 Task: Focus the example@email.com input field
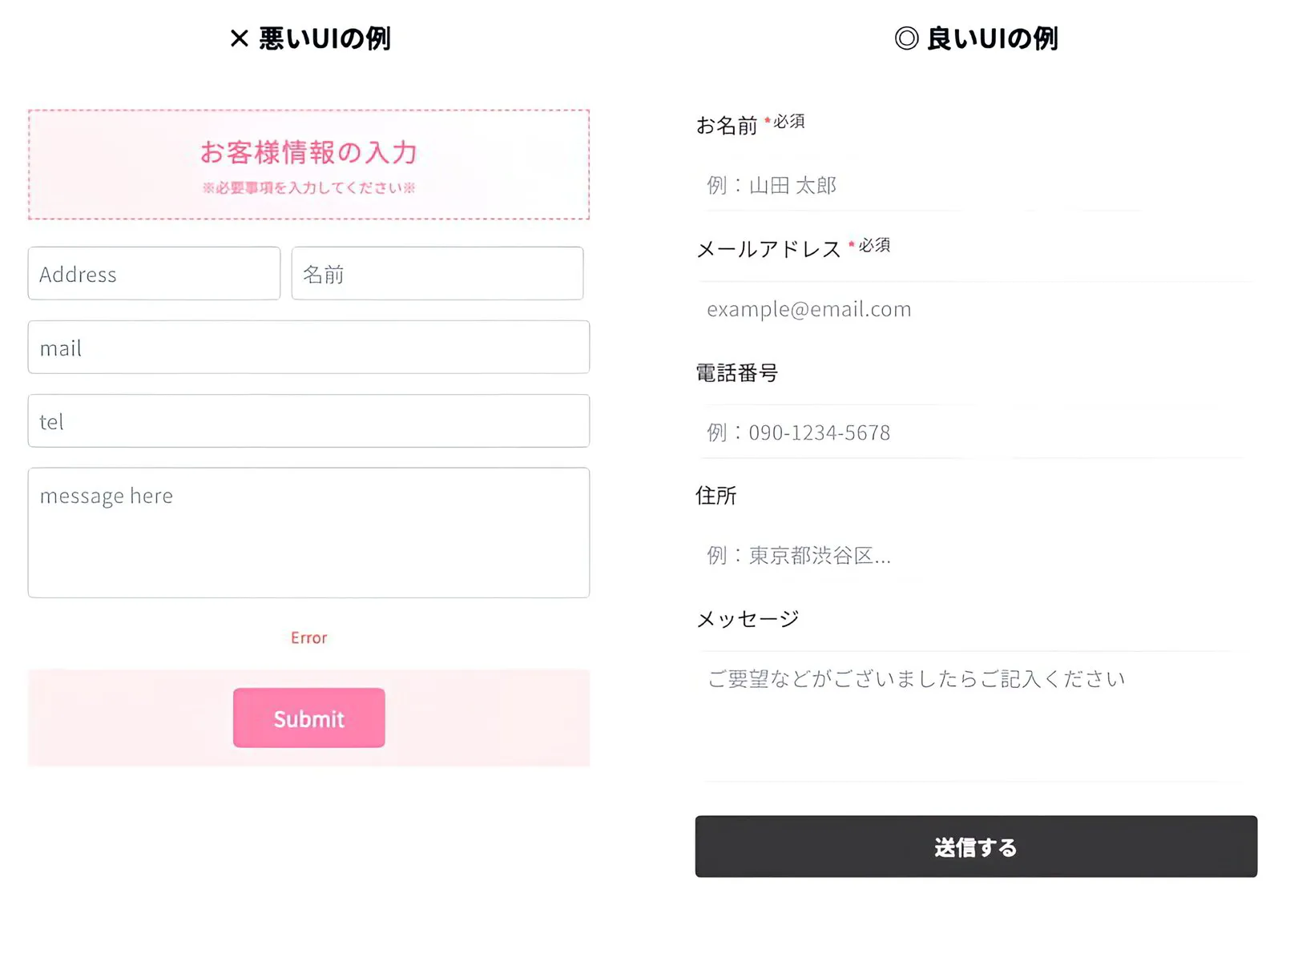(974, 309)
